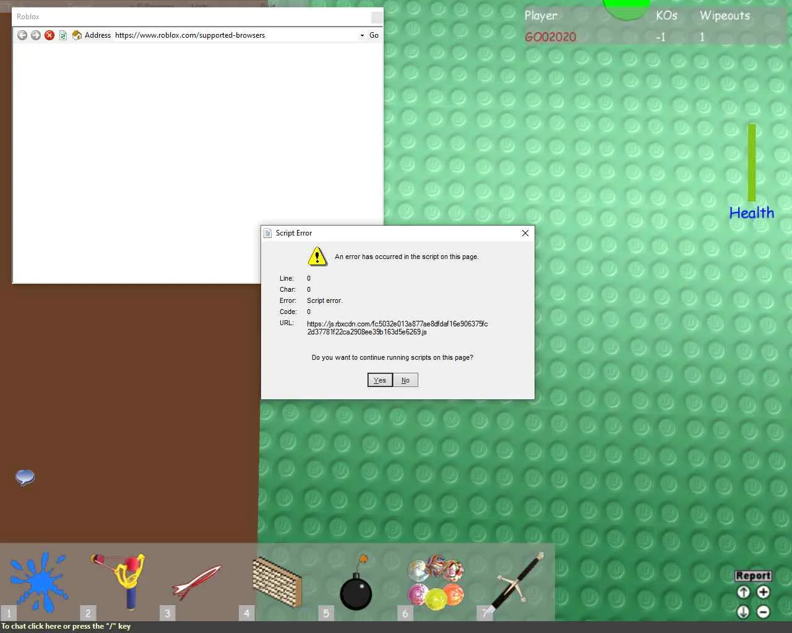Image resolution: width=792 pixels, height=633 pixels.
Task: Click the Report button
Action: [753, 576]
